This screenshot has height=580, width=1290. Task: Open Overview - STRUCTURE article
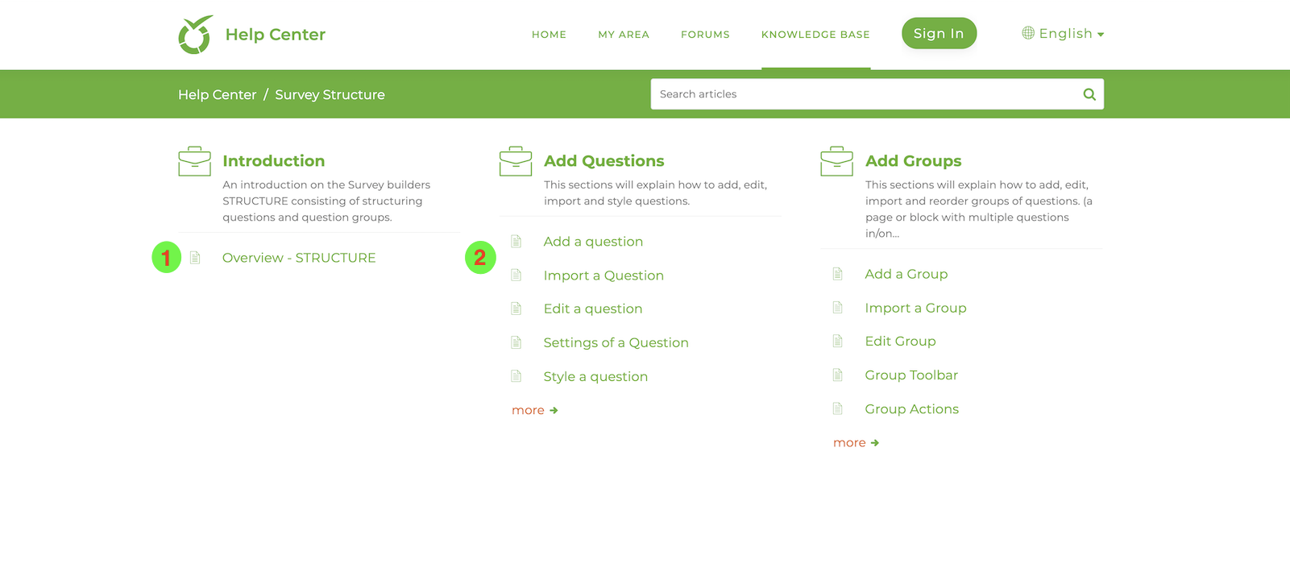299,258
